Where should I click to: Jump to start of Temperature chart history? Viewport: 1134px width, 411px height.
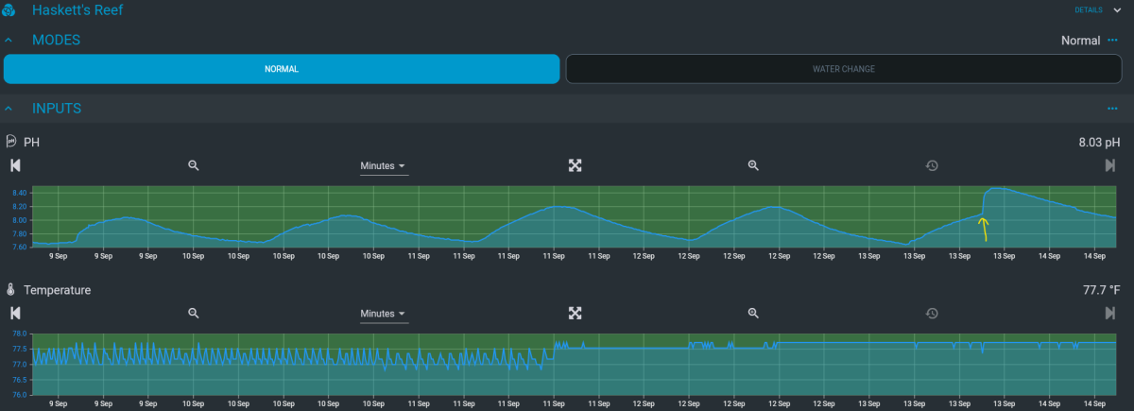click(15, 313)
